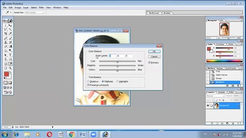This screenshot has height=138, width=246.
Task: Open the File menu
Action: (x=5, y=8)
